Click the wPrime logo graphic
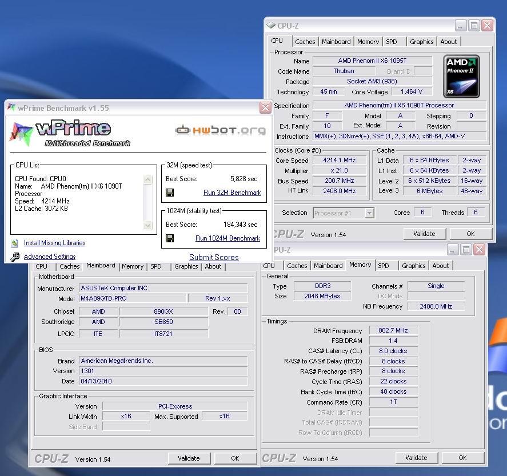The height and width of the screenshot is (476, 507). point(70,133)
